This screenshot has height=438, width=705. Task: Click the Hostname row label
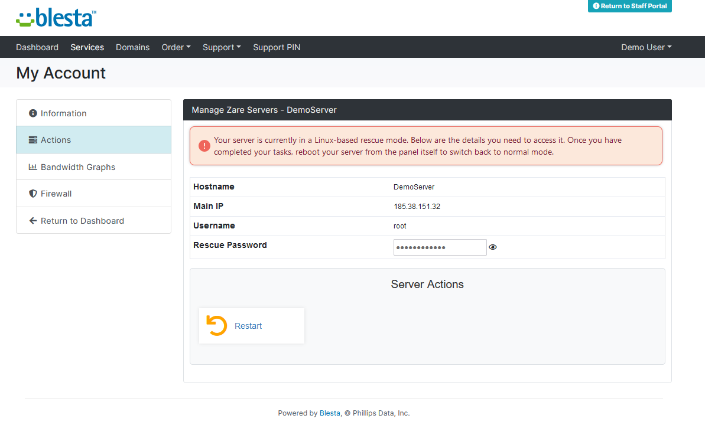(x=213, y=187)
